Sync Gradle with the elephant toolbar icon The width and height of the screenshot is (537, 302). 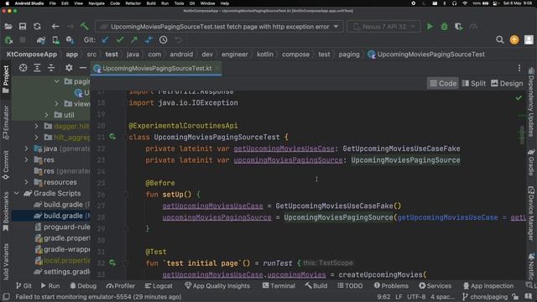pos(41,40)
